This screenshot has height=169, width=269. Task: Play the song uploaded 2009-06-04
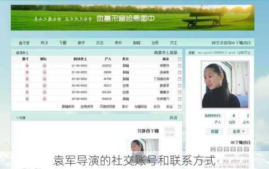(44, 79)
